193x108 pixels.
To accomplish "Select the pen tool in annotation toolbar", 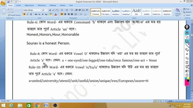I will point(187,46).
